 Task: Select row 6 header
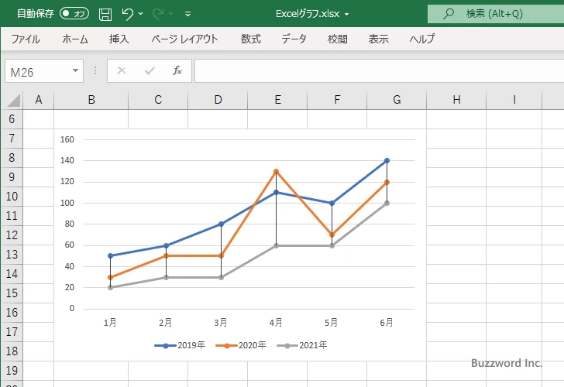click(12, 119)
